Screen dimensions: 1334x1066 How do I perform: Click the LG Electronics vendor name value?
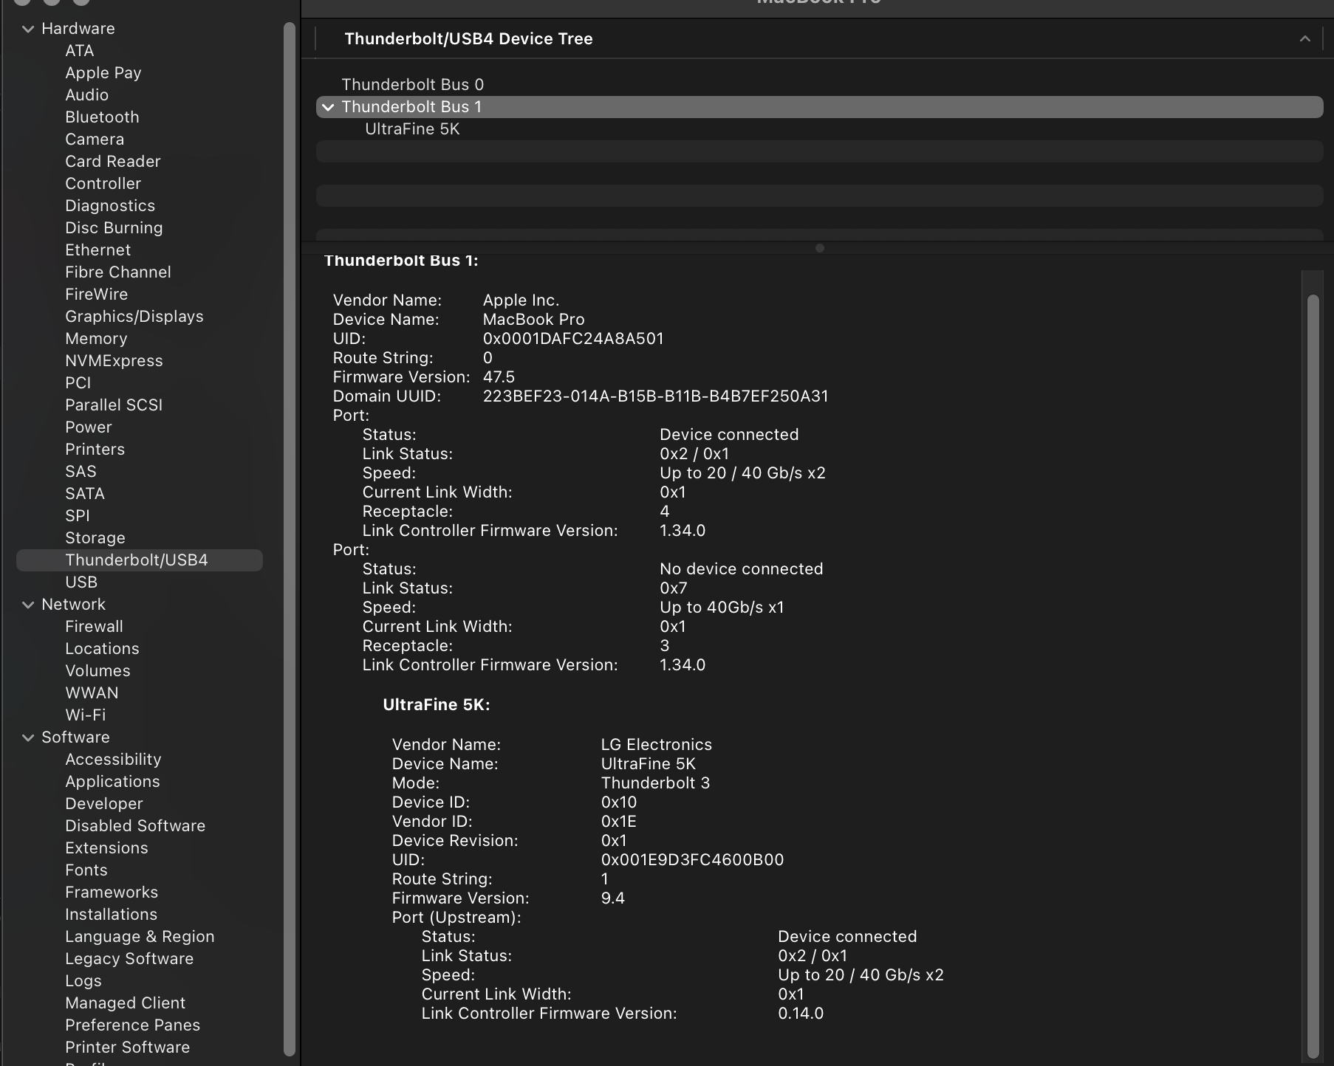pos(656,745)
